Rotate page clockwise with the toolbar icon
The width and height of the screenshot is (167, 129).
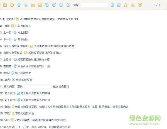tap(54, 5)
